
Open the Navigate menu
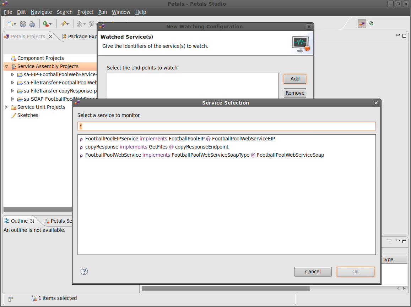pos(41,12)
